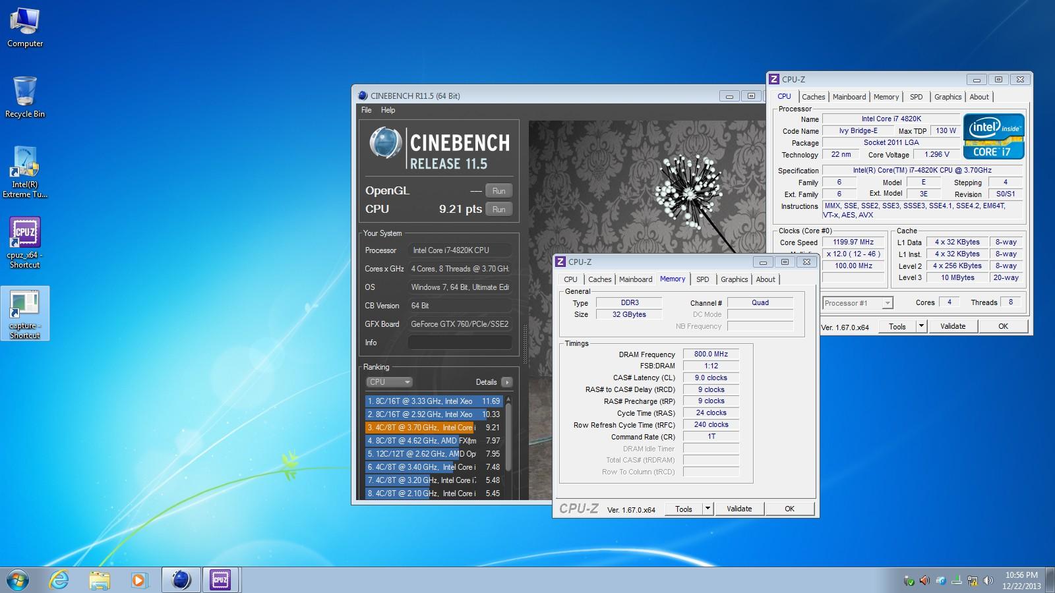
Task: Select ranking row 1 Xeon 11.69
Action: coord(434,401)
